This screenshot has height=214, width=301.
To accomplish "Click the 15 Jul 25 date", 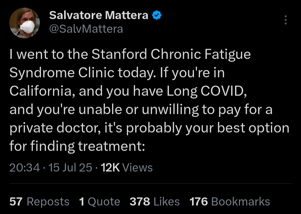I will (70, 167).
